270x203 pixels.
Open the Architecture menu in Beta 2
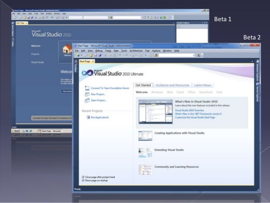click(x=136, y=51)
